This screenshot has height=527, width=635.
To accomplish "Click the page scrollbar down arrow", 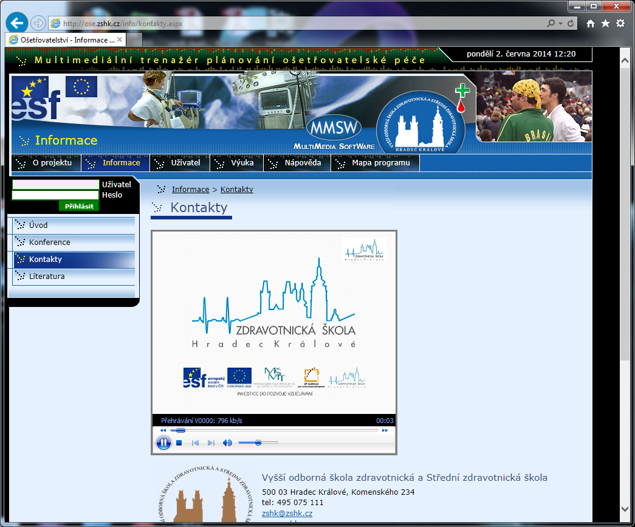I will coord(625,509).
